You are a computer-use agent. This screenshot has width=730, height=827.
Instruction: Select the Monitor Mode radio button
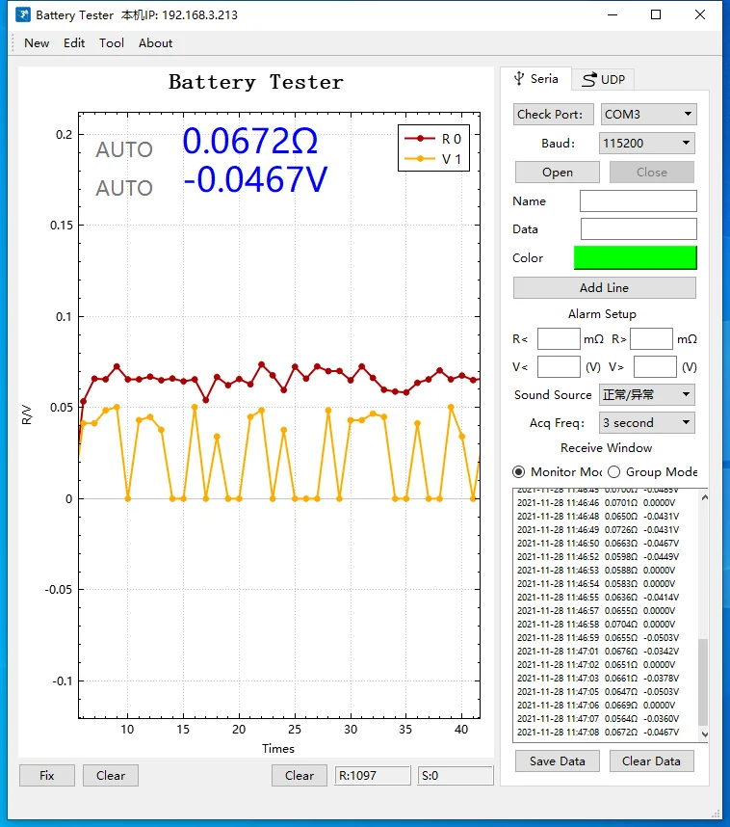click(x=519, y=472)
